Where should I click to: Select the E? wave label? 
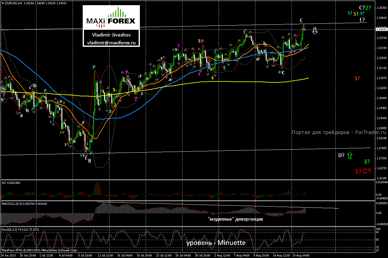pos(362,20)
